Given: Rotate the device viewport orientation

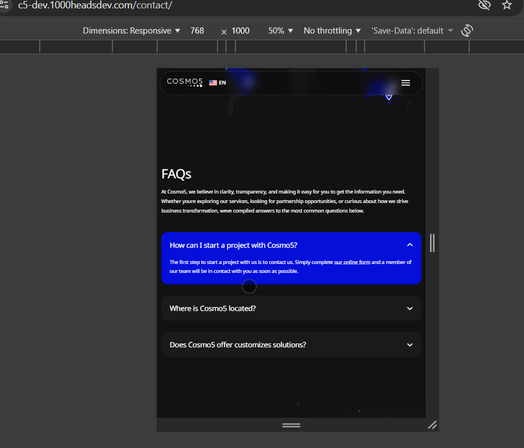Looking at the screenshot, I should coord(467,31).
